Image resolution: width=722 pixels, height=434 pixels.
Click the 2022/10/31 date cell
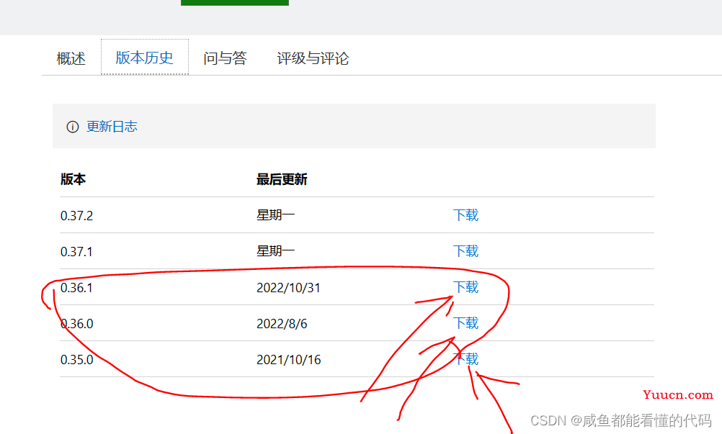(x=288, y=288)
